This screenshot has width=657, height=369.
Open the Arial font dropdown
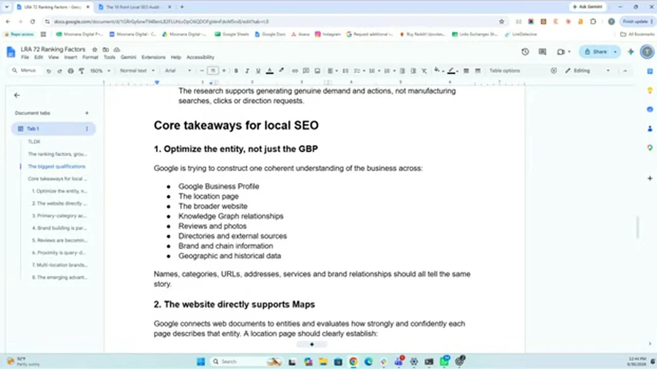(x=178, y=71)
